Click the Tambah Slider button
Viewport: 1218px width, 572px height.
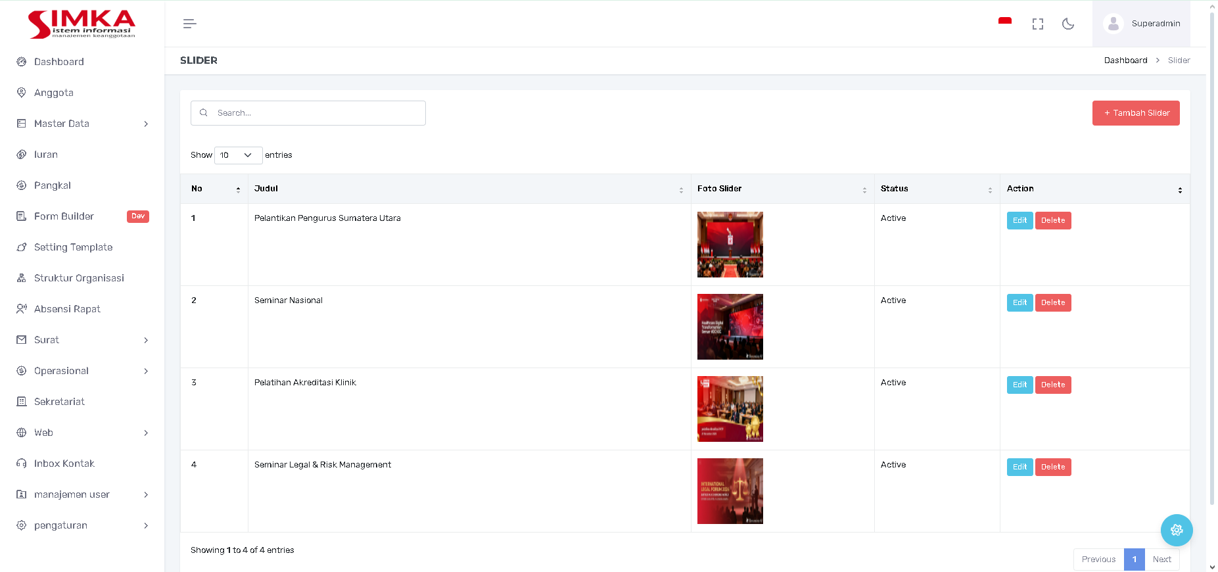[x=1135, y=113]
